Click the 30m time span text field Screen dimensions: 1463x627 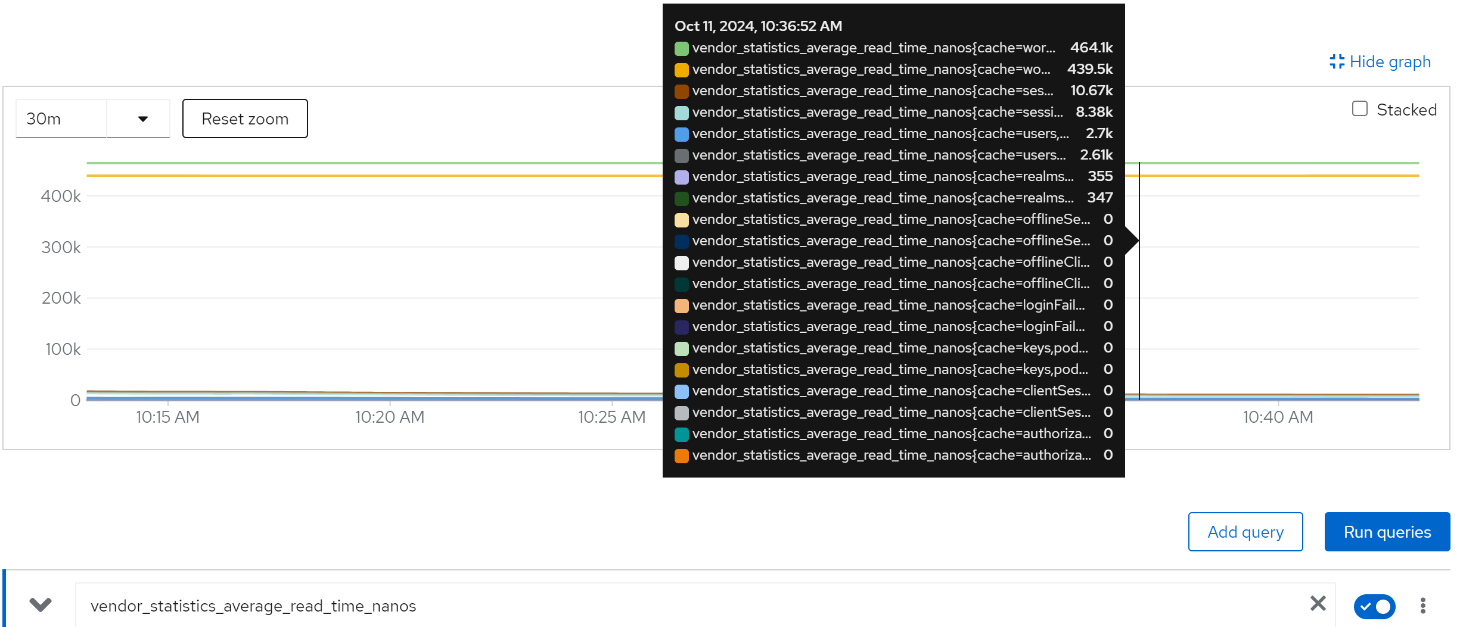(61, 119)
